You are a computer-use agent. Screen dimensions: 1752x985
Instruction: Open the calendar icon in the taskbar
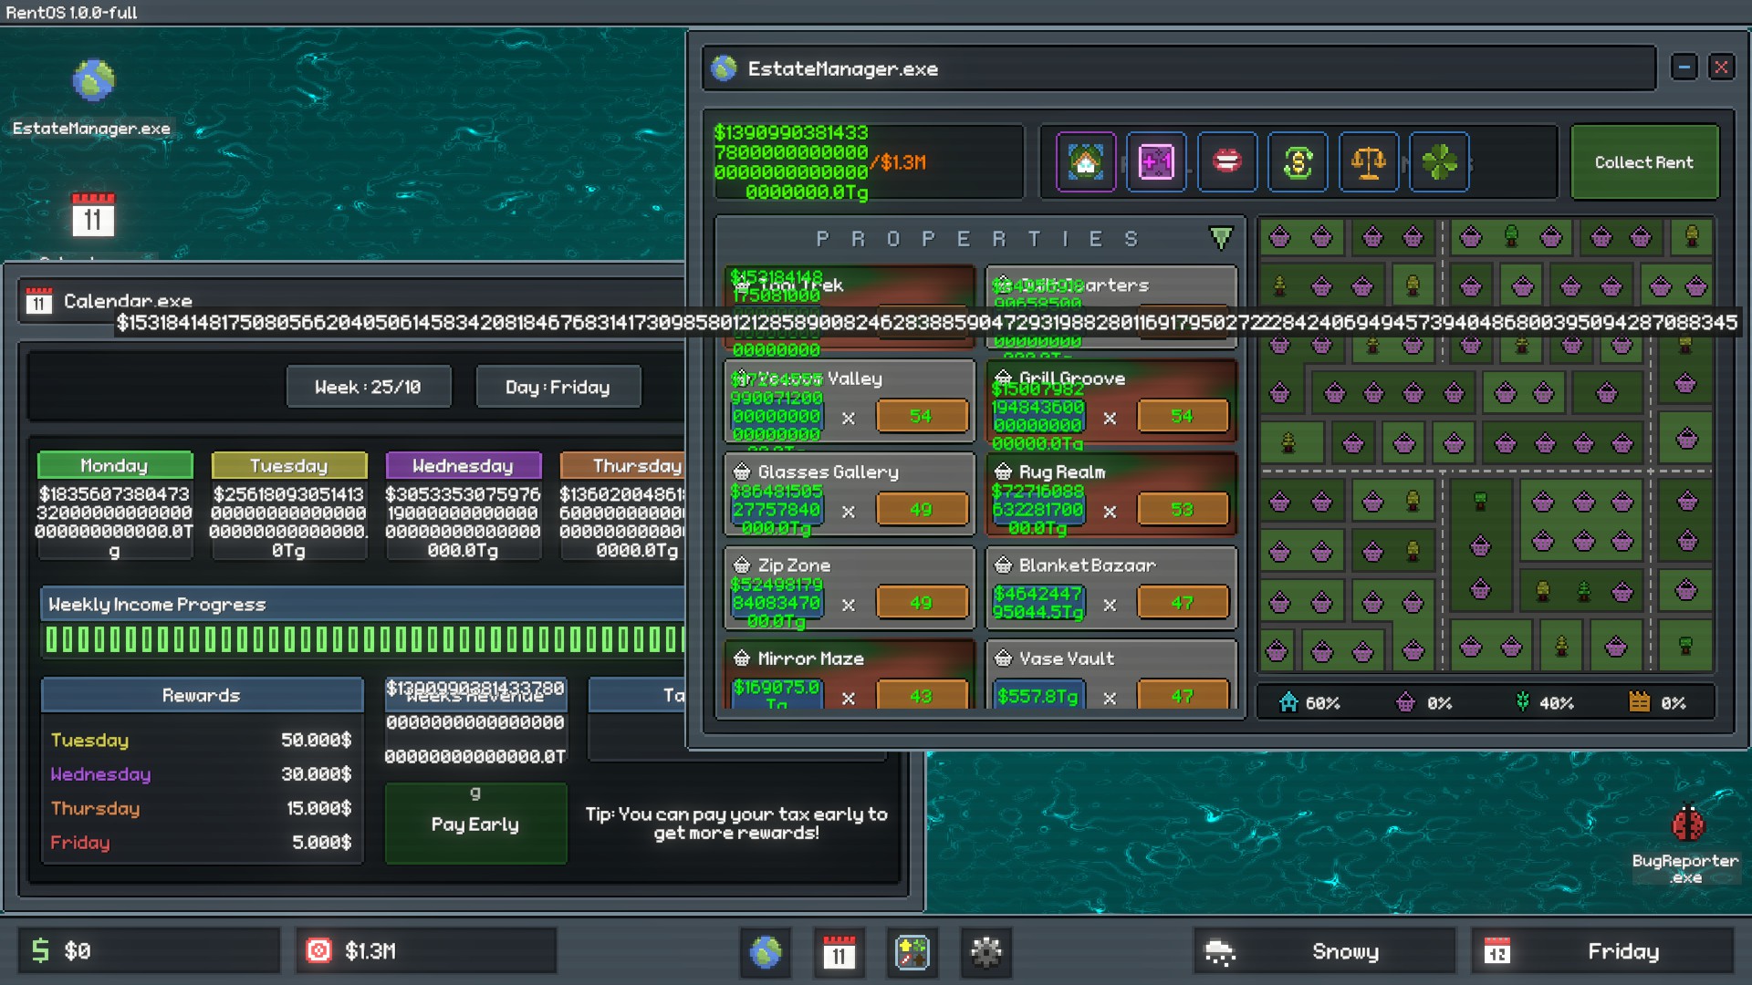pyautogui.click(x=839, y=952)
